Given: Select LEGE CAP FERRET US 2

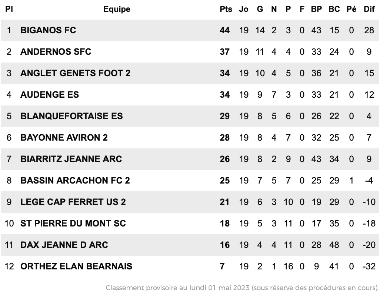Looking at the screenshot, I should tap(73, 202).
